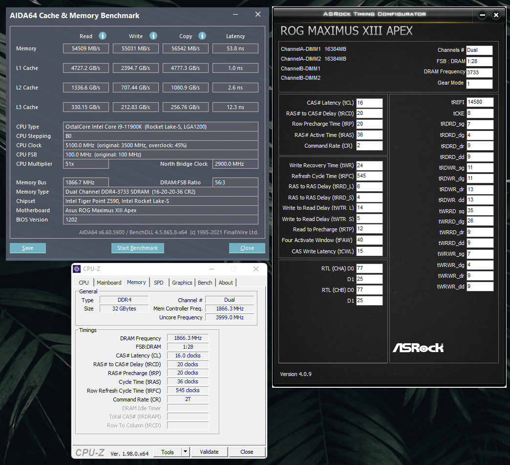510x465 pixels.
Task: Click the Four Activate Window (tFAW) field
Action: (369, 240)
